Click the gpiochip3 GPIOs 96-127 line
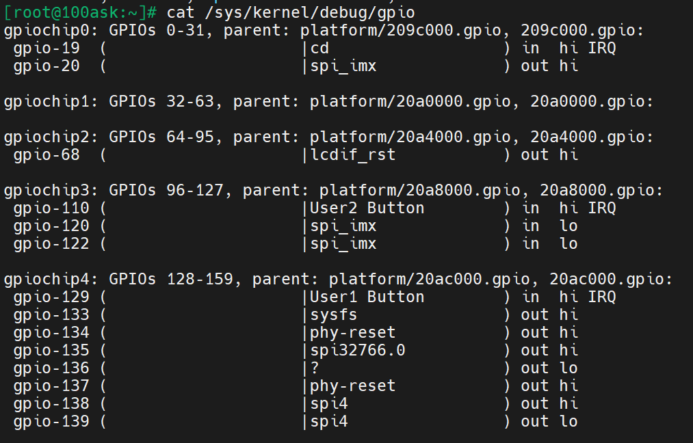 [333, 190]
